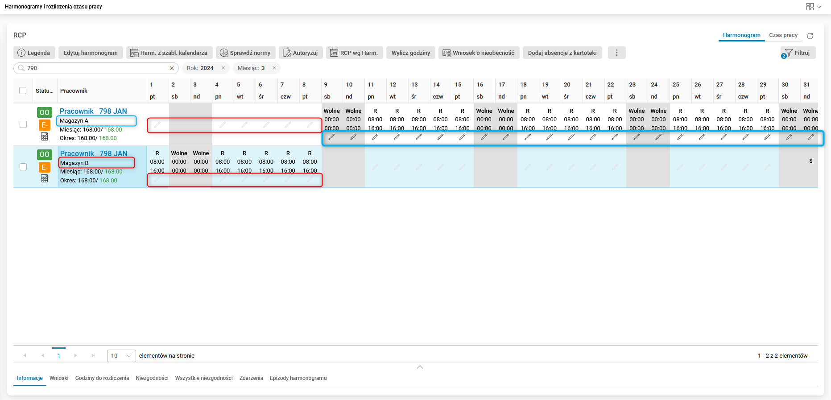Open the Niezgodności tab
Viewport: 831px width, 400px height.
[x=152, y=378]
